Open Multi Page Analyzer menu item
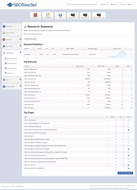Viewport: 137px width, 190px height. click(12, 63)
